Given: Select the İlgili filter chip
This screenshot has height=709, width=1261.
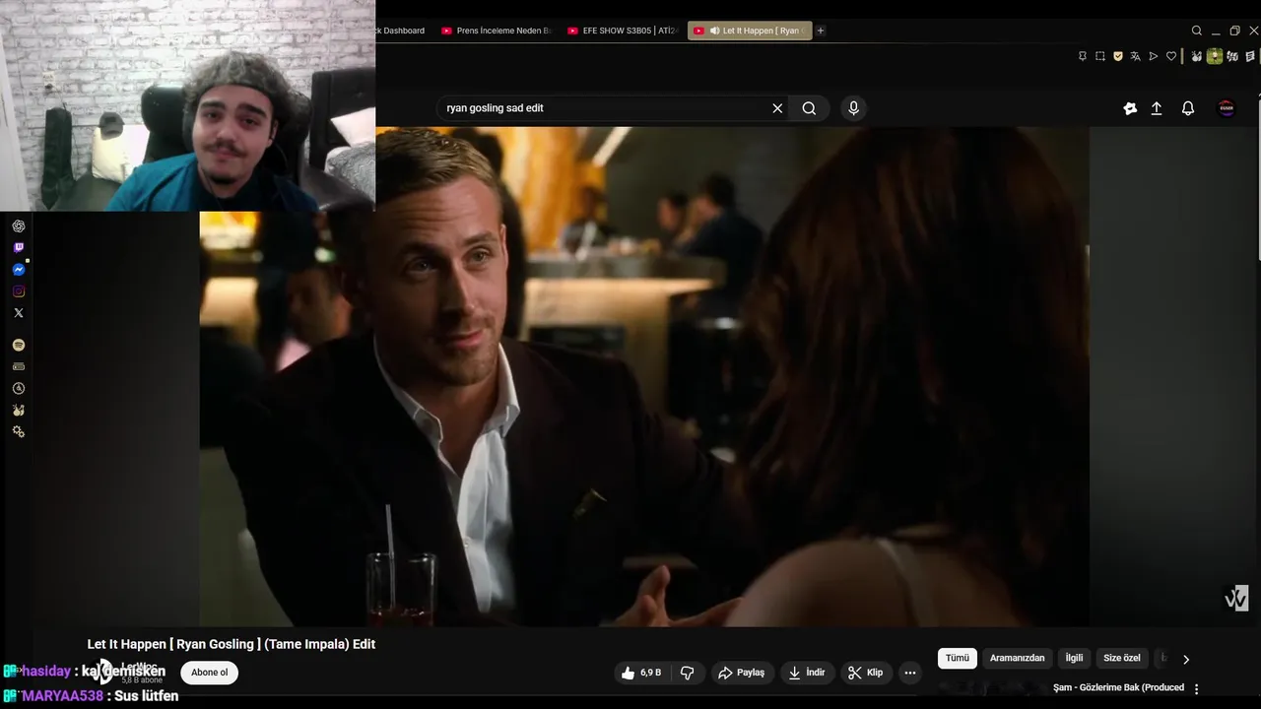Looking at the screenshot, I should click(1074, 658).
